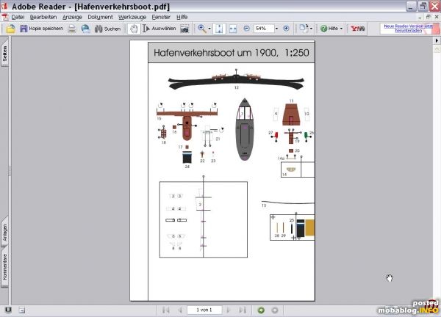Click the gray next view button
This screenshot has width=441, height=317.
(x=275, y=310)
